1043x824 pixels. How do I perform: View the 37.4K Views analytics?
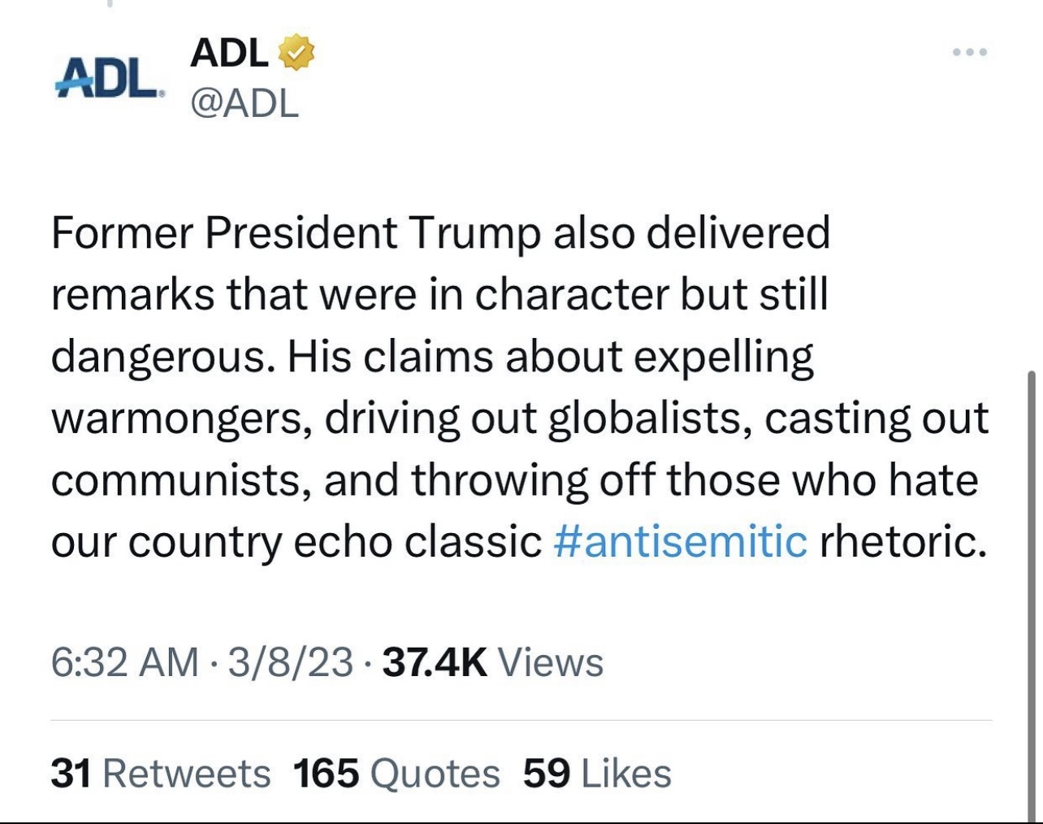492,661
